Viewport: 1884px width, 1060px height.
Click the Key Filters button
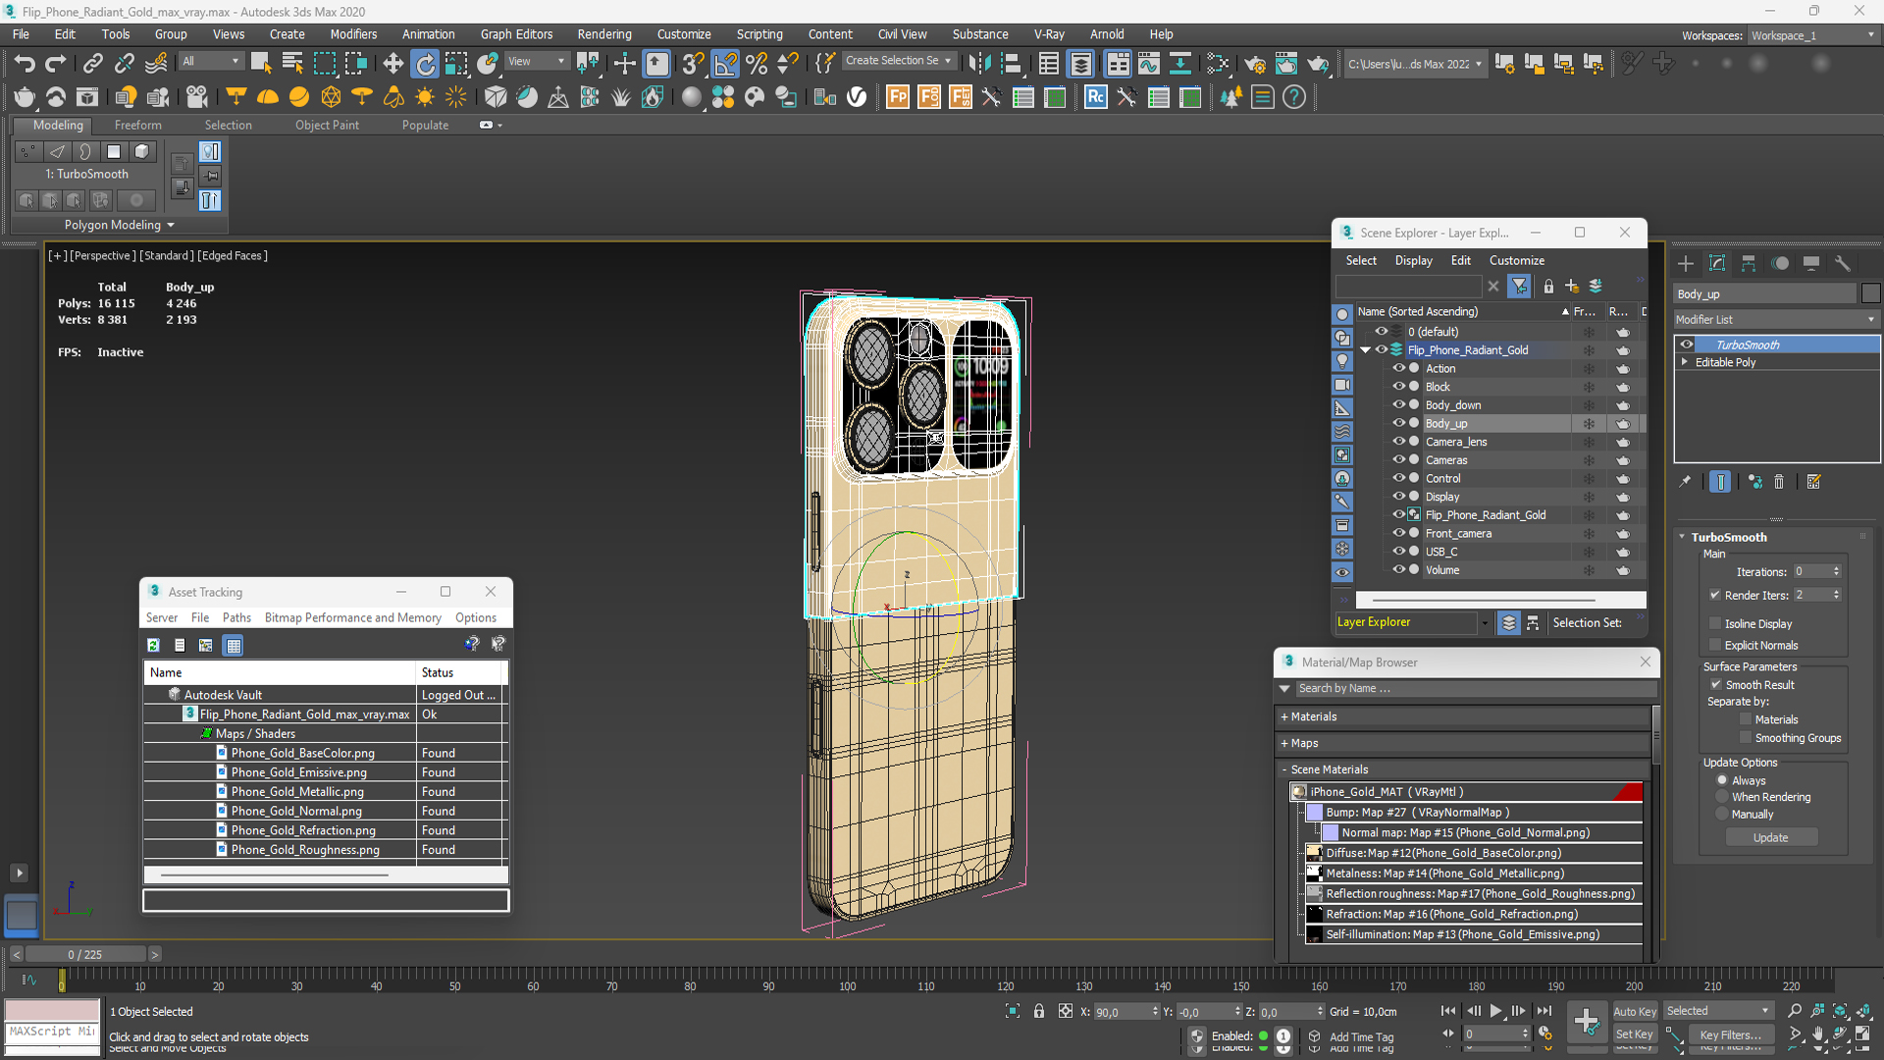[x=1731, y=1034]
